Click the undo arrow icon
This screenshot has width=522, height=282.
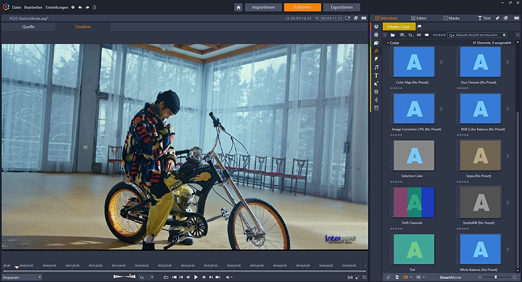80,7
